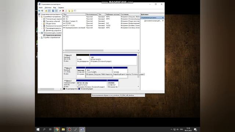235x132 pixels.
Task: Open Bandicam recorder from the taskbar
Action: 69,129
